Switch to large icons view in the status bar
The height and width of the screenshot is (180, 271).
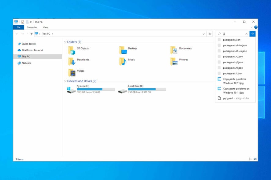point(255,159)
